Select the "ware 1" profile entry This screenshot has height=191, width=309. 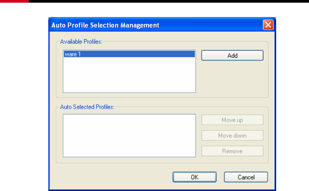129,54
